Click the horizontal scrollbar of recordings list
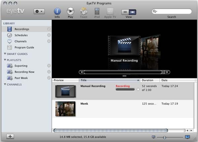 point(111,130)
